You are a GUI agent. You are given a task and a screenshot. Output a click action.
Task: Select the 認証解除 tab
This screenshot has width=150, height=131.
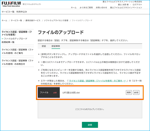(56, 46)
